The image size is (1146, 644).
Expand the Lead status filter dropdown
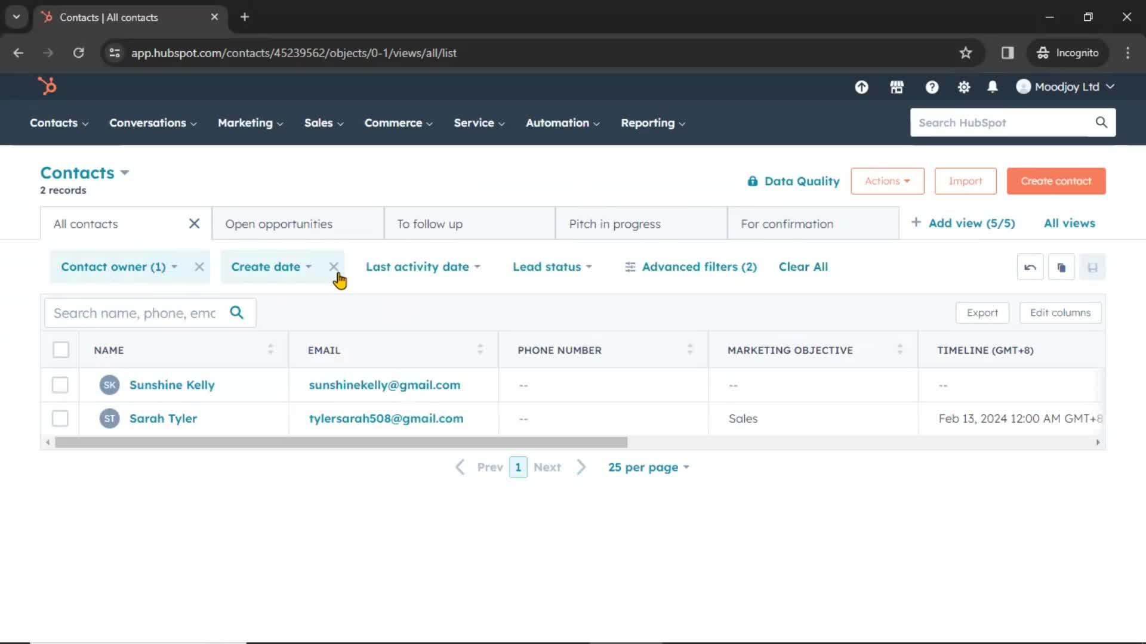(x=551, y=267)
